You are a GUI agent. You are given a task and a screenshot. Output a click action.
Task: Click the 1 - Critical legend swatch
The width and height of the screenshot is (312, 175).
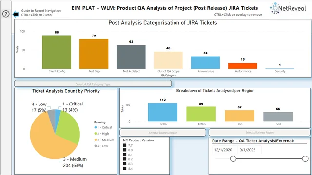[x=96, y=127]
